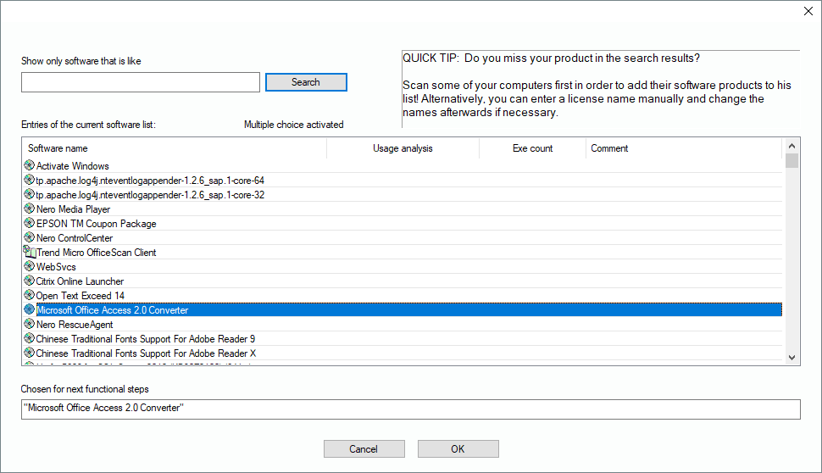
Task: Sort list by Software name column
Action: [174, 148]
